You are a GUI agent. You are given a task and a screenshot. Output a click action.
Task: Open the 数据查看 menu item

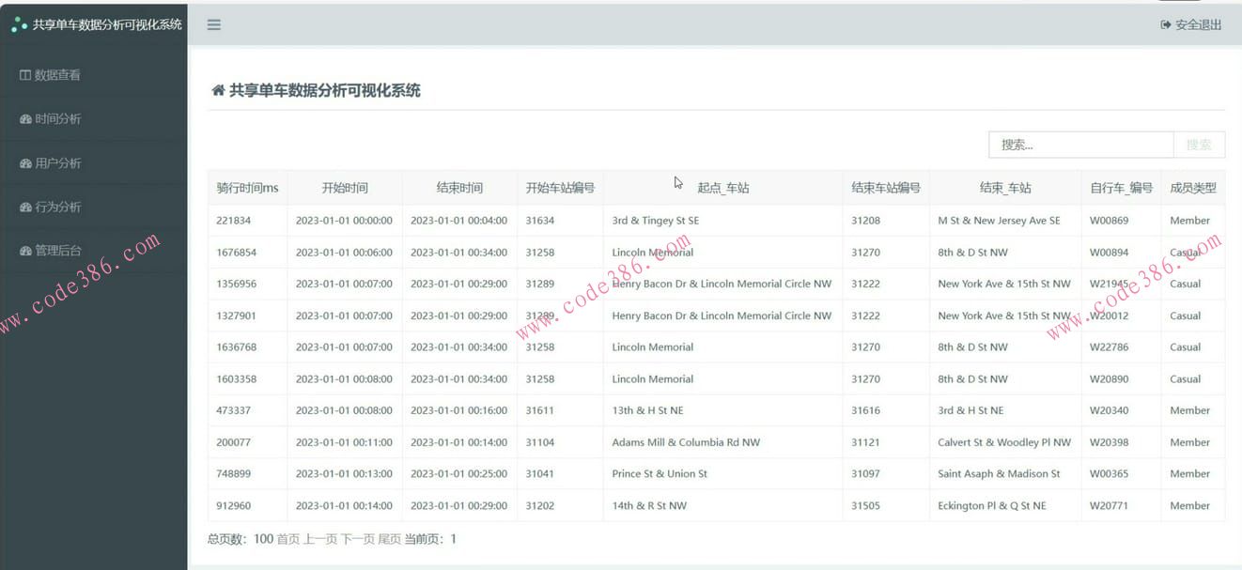56,74
